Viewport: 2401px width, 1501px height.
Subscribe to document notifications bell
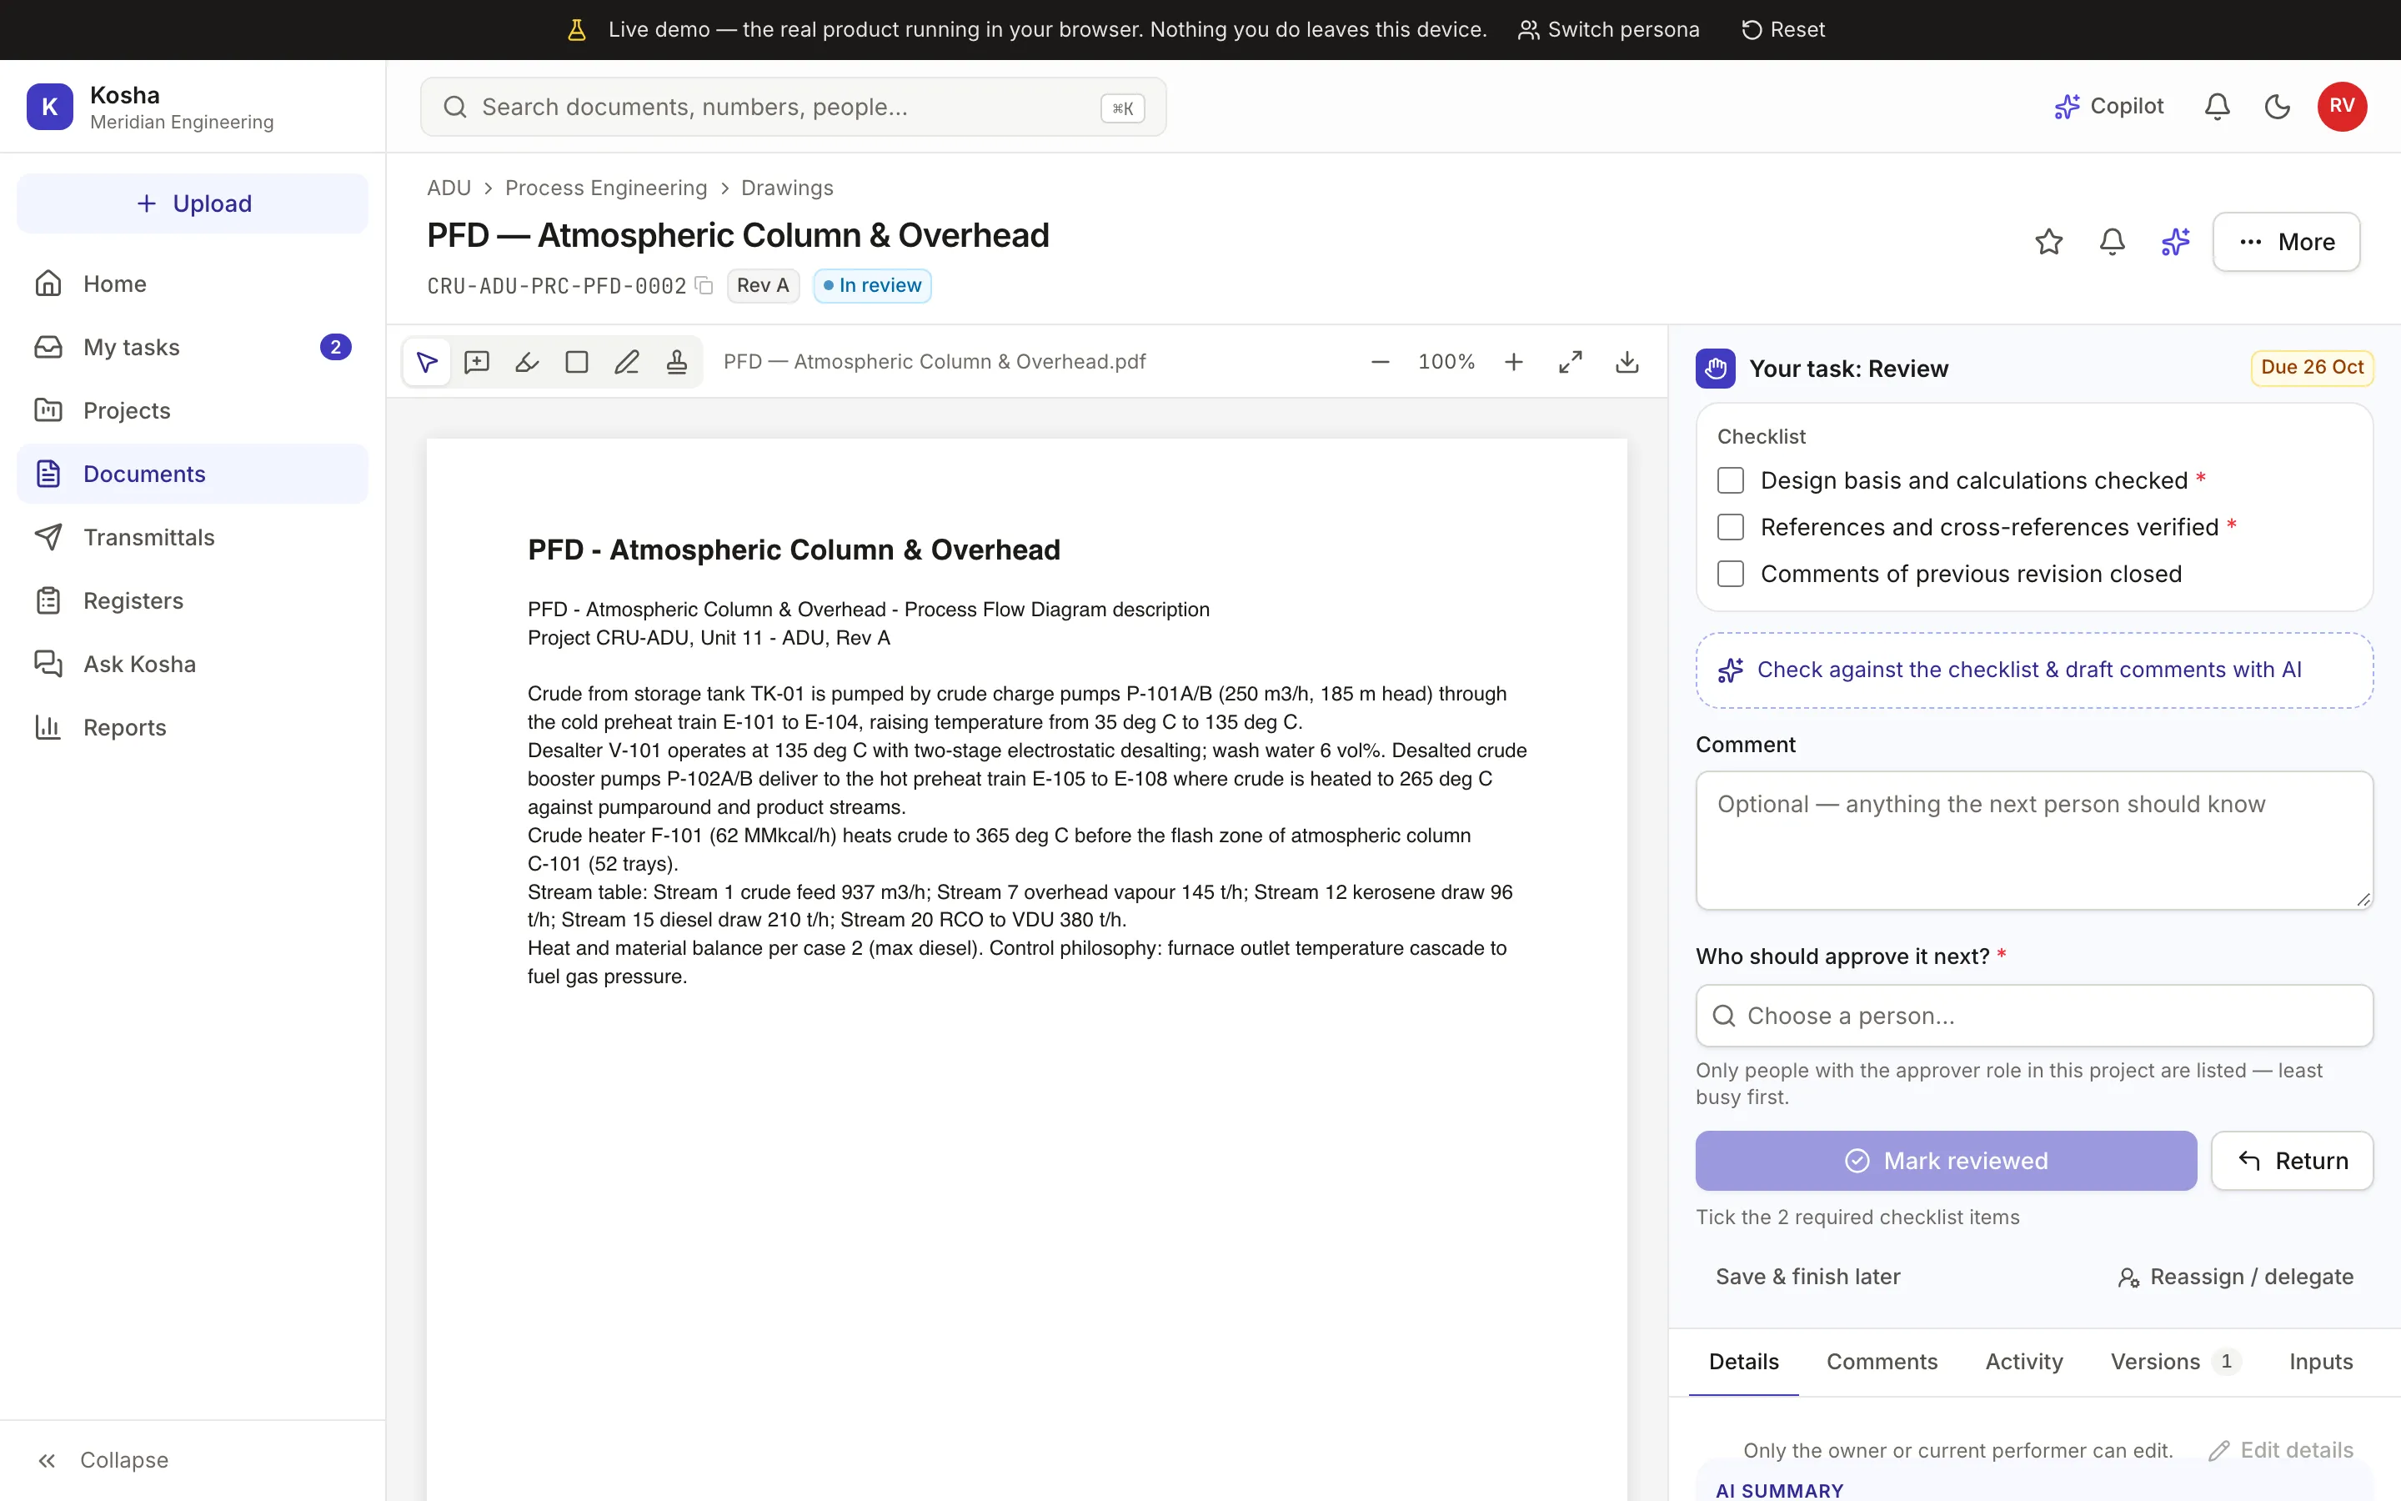click(2113, 242)
